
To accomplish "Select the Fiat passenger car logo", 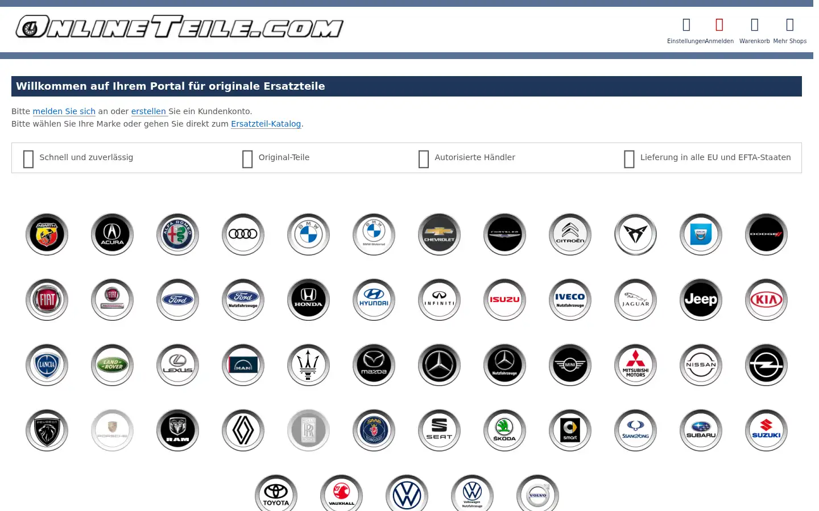I will [x=47, y=300].
